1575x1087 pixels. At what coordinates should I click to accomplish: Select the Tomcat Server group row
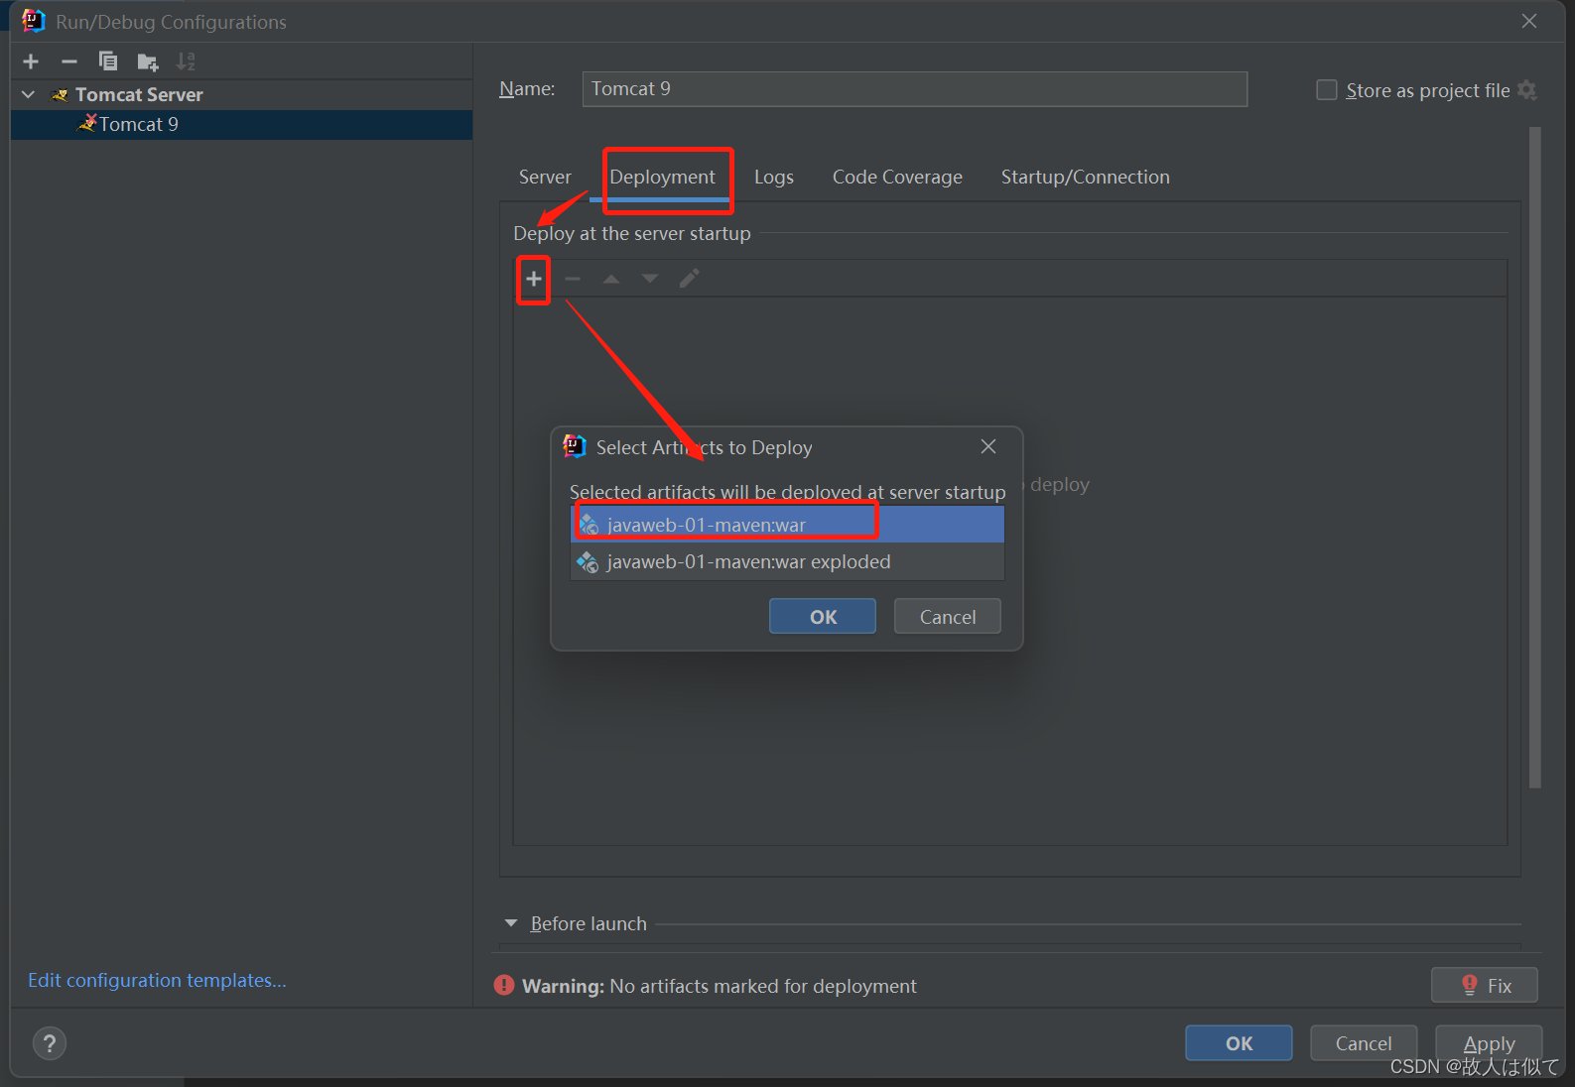pyautogui.click(x=241, y=94)
